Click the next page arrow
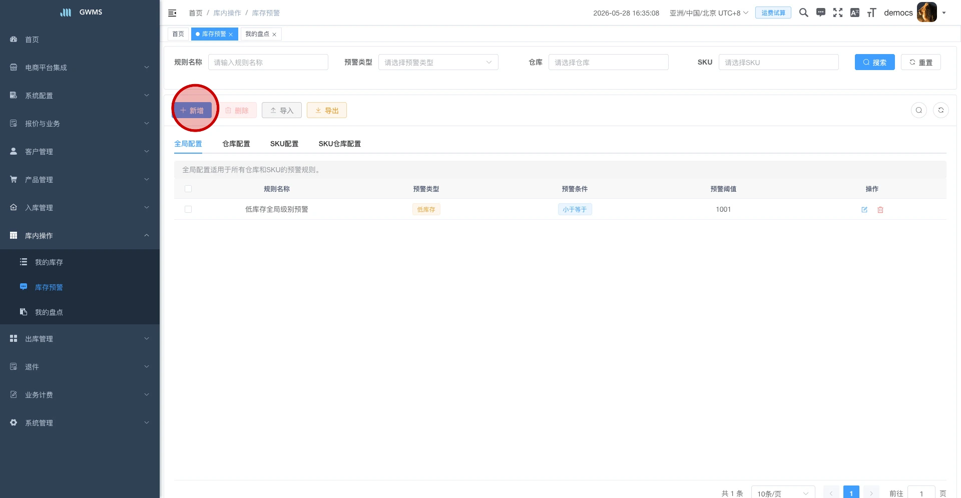961x498 pixels. point(871,493)
